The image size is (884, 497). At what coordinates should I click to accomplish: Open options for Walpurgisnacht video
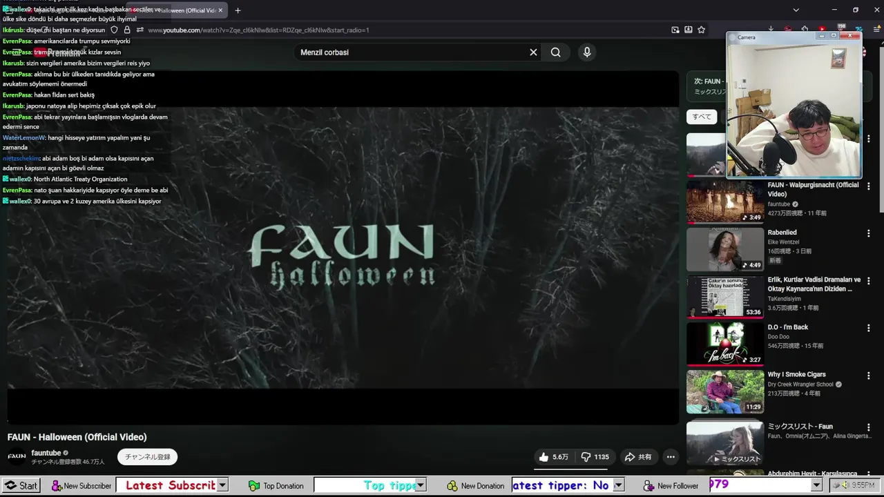[x=869, y=186]
